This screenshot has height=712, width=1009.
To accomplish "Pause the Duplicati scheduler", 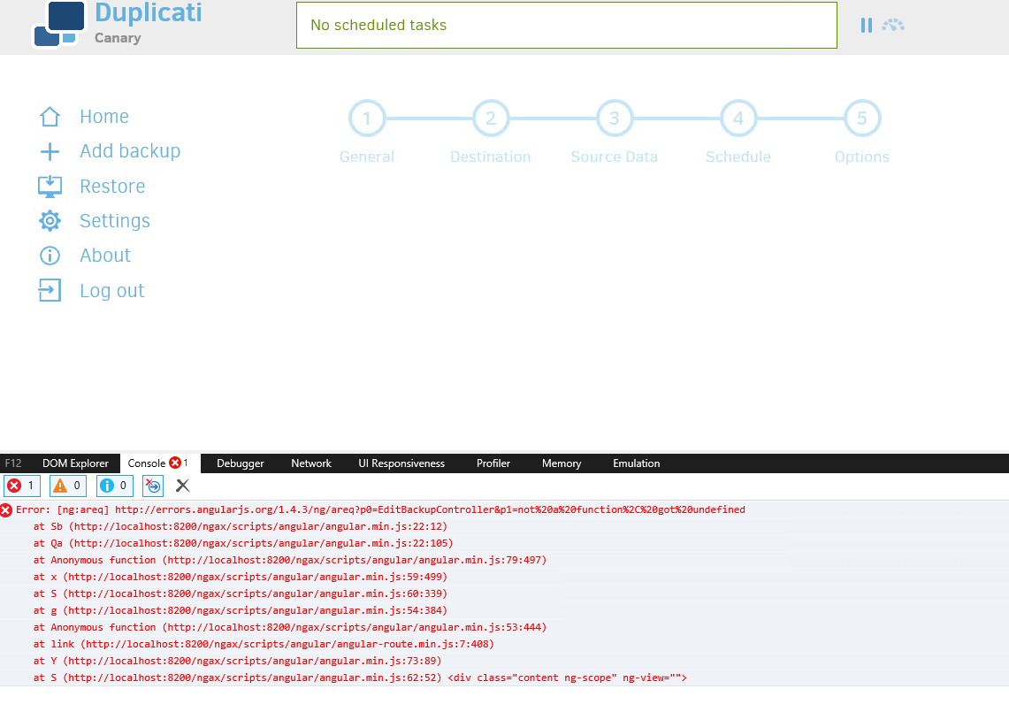I will click(x=866, y=25).
